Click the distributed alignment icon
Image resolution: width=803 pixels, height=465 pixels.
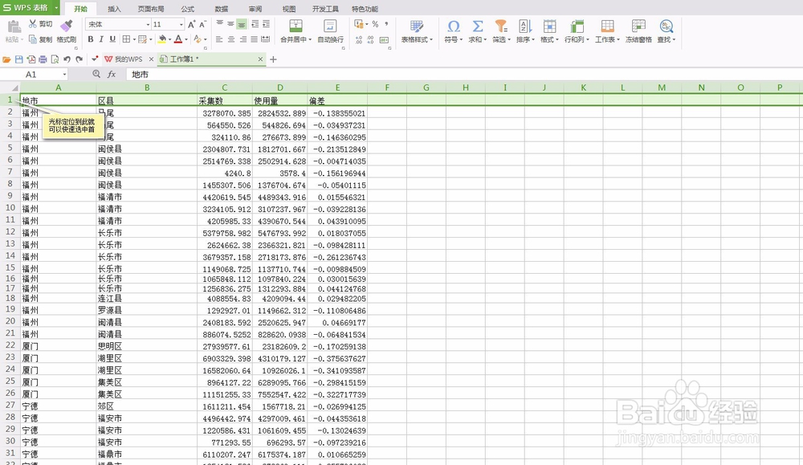pyautogui.click(x=265, y=39)
